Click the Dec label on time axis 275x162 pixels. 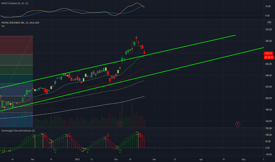(33, 159)
